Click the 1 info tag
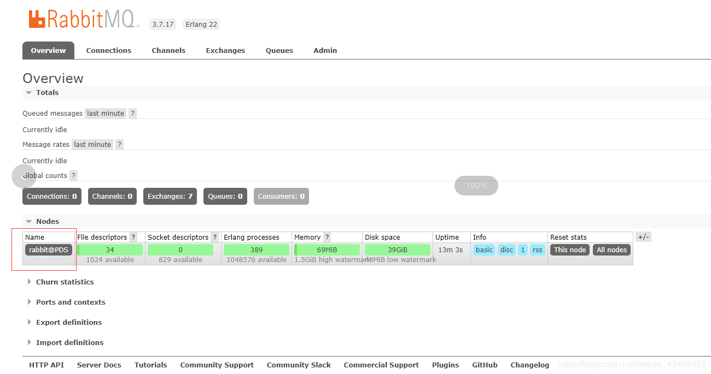 (x=523, y=250)
